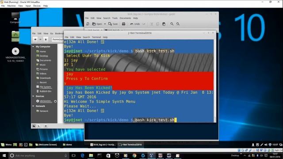Viewport: 283px width, 159px height.
Task: Open the dropdown arrow next to gedit's Open
Action: [105, 24]
